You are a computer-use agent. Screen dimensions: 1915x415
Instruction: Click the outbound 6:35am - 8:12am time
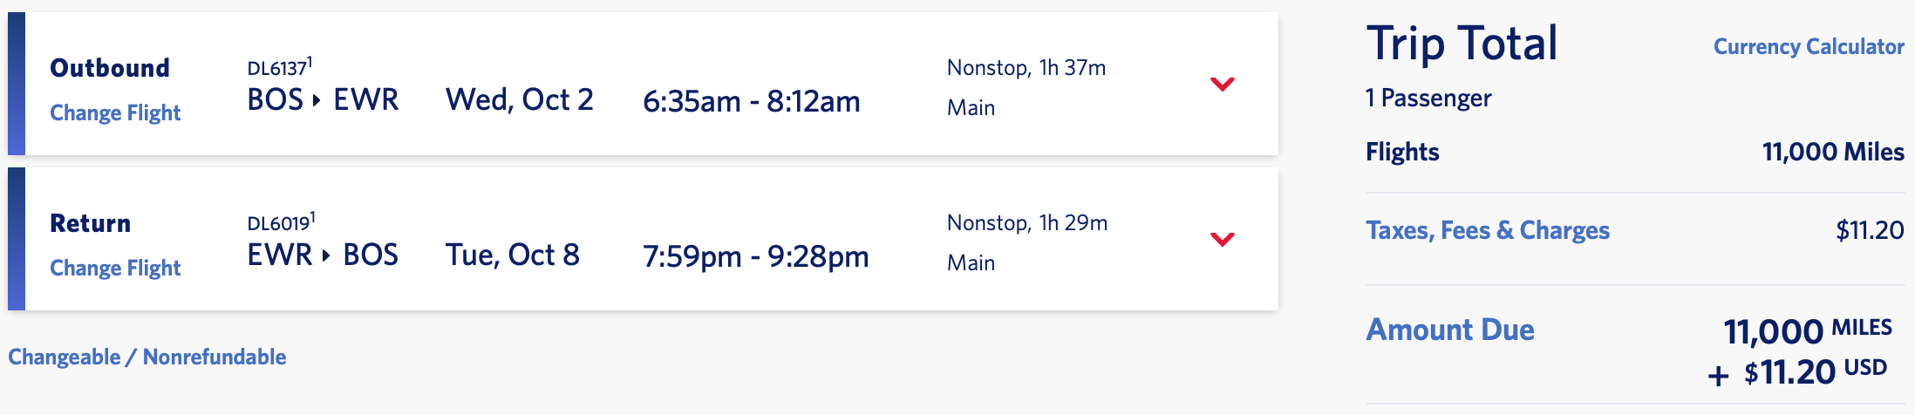tap(751, 102)
